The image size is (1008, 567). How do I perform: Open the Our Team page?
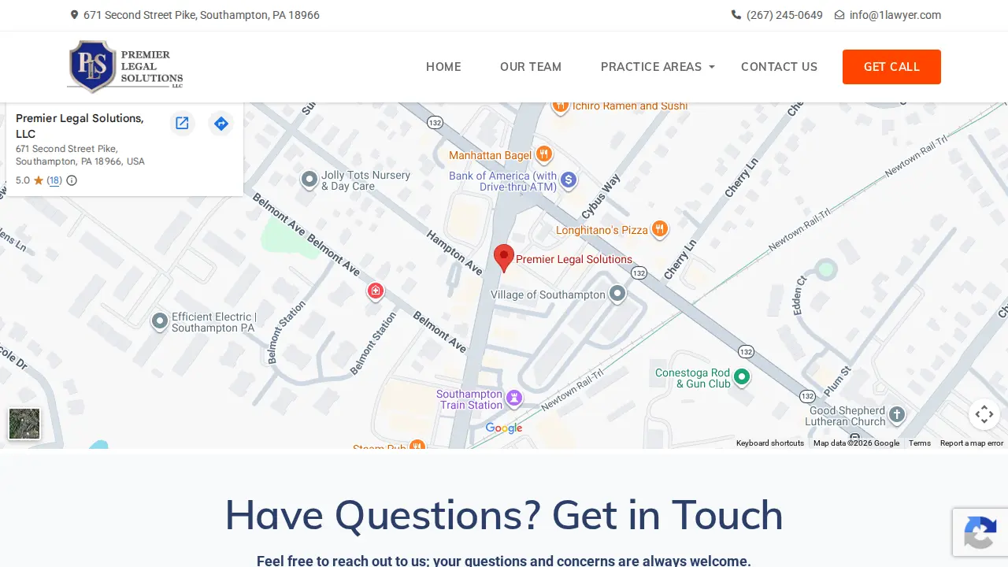pos(531,67)
